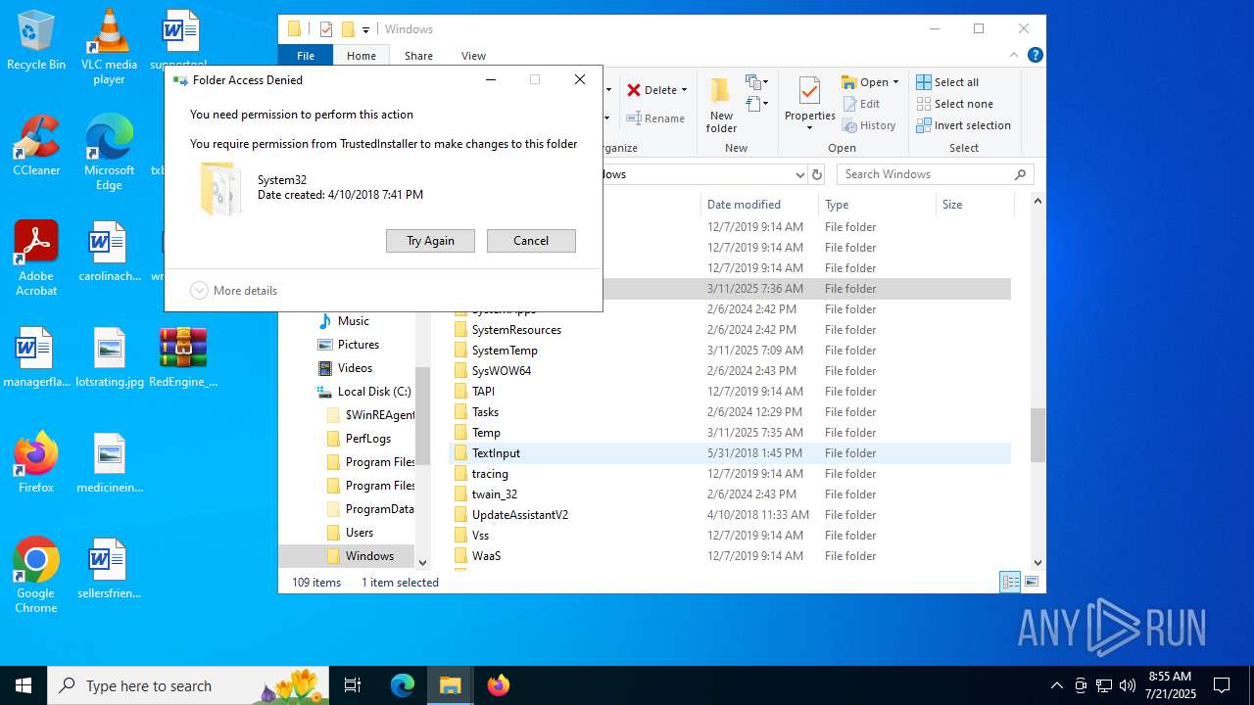Expand the address bar history dropdown
The image size is (1254, 705).
pyautogui.click(x=800, y=174)
